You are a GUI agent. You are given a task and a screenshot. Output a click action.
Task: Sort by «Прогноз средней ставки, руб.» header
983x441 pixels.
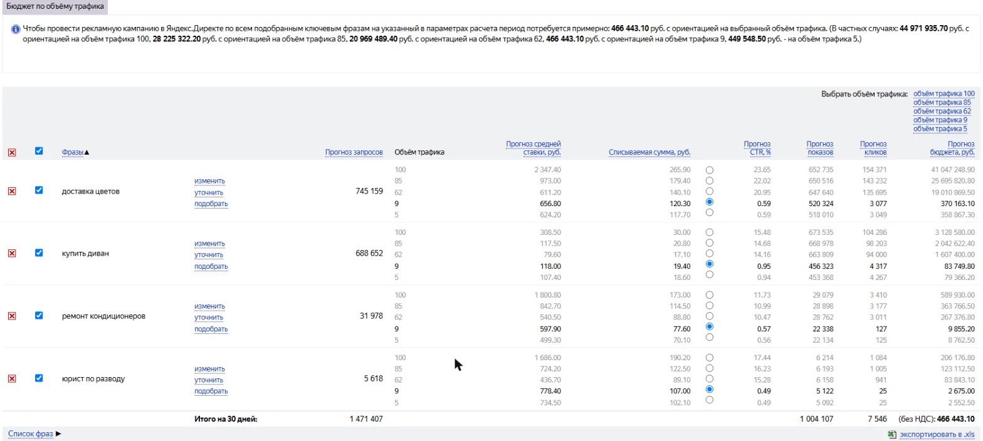534,148
